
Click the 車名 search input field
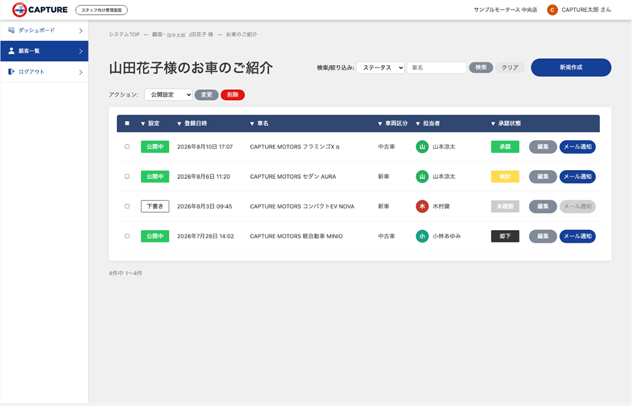436,68
